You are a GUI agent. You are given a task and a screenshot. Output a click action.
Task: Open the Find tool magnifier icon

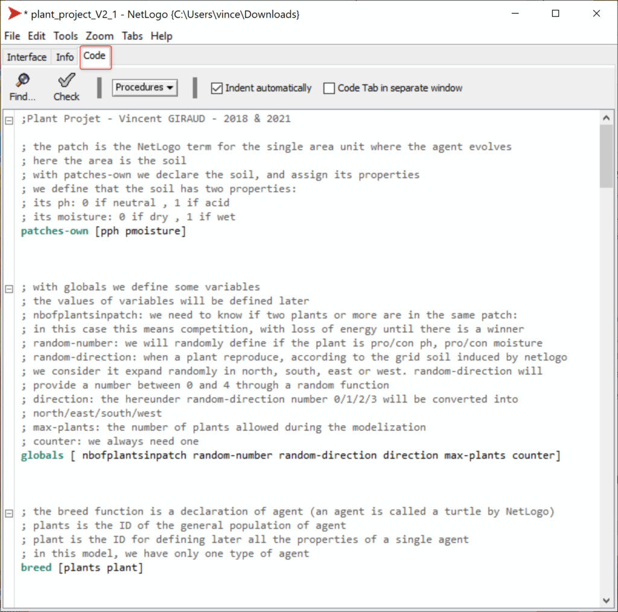pos(22,80)
